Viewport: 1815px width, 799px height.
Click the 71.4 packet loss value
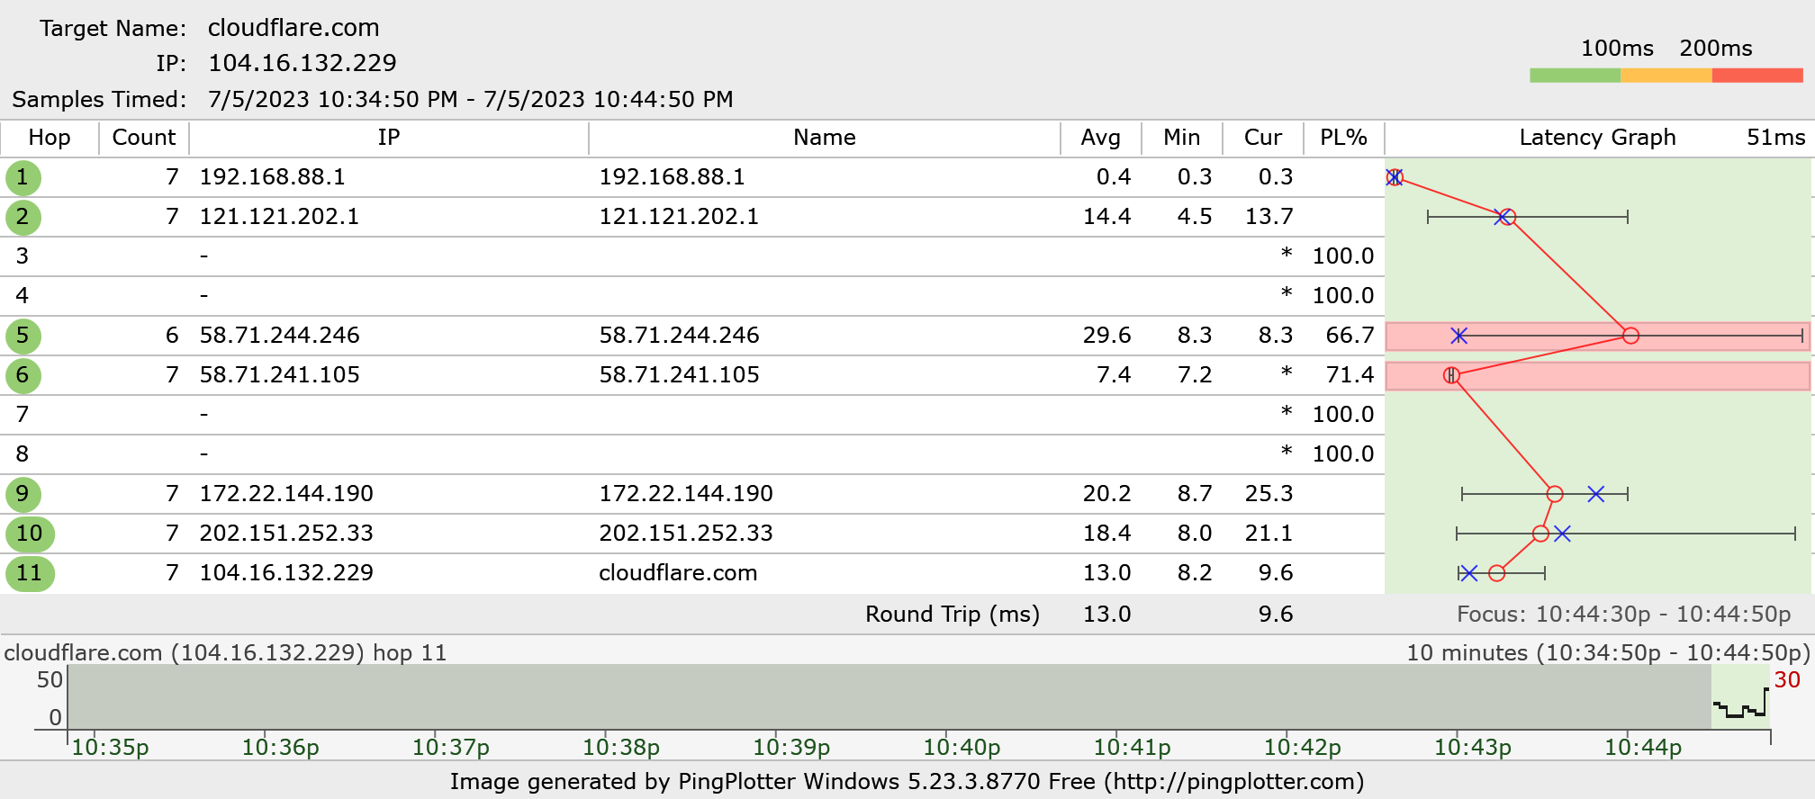pos(1350,375)
